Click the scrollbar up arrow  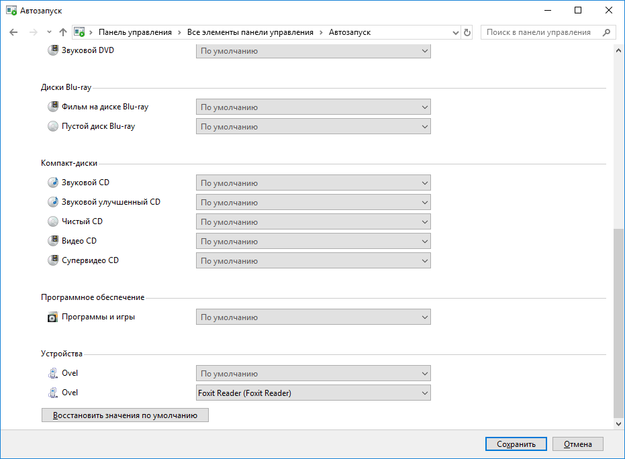coord(619,50)
